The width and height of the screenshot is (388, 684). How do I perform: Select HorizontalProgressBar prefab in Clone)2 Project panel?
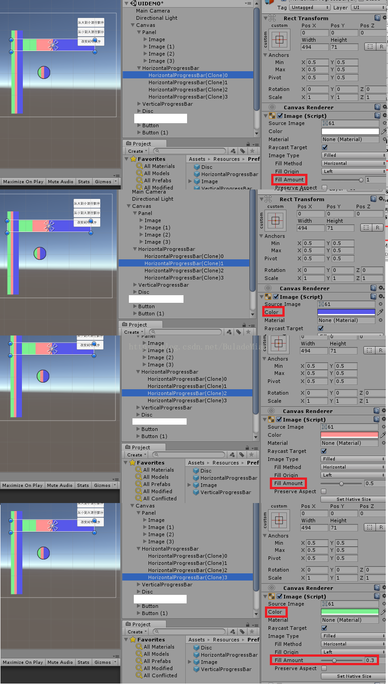[225, 478]
